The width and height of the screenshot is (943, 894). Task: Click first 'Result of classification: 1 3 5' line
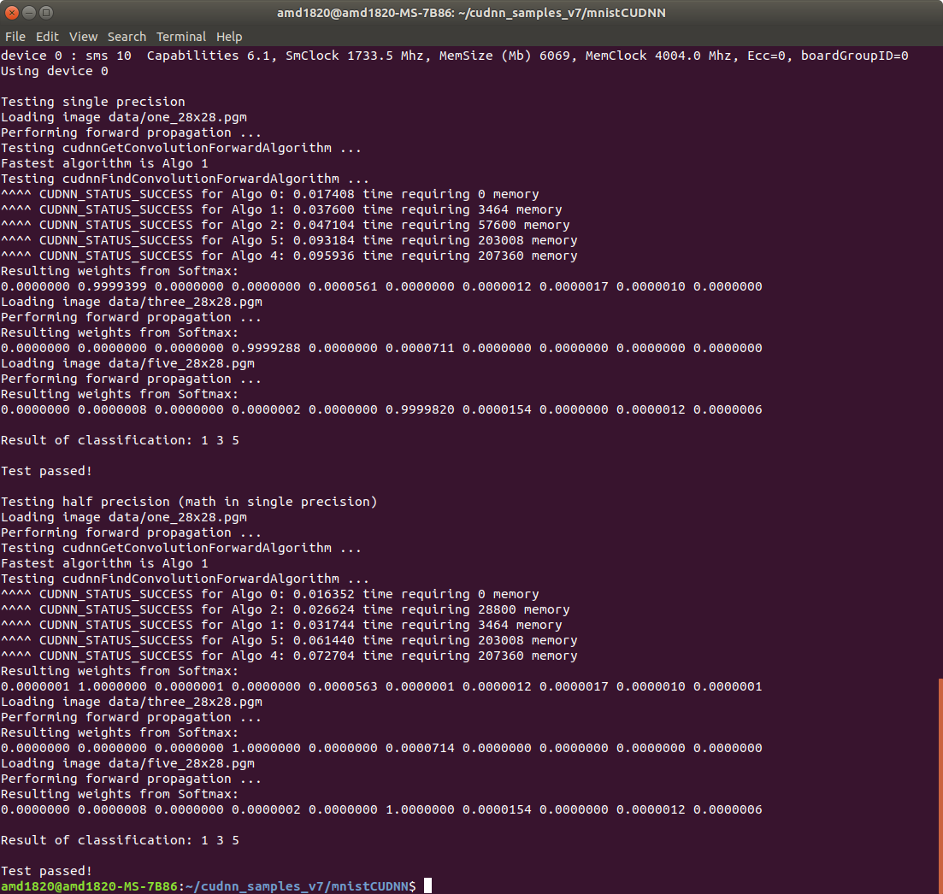point(120,440)
